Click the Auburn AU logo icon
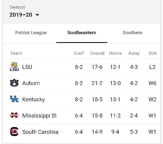The width and height of the screenshot is (163, 144). click(x=14, y=83)
